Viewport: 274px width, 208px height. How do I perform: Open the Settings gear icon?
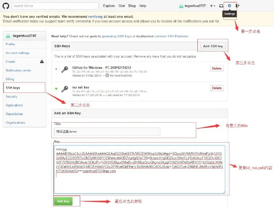pos(230,6)
